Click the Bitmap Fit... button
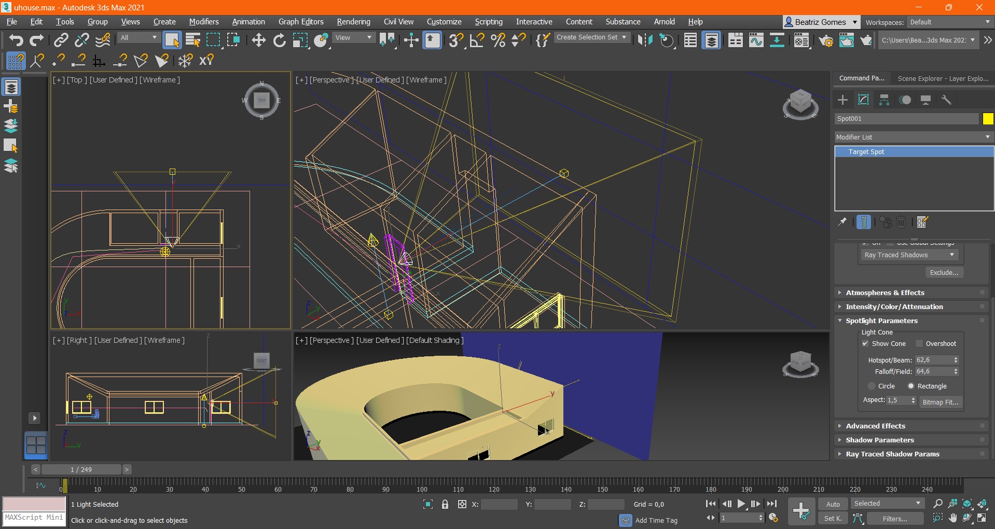The width and height of the screenshot is (995, 529). coord(941,402)
